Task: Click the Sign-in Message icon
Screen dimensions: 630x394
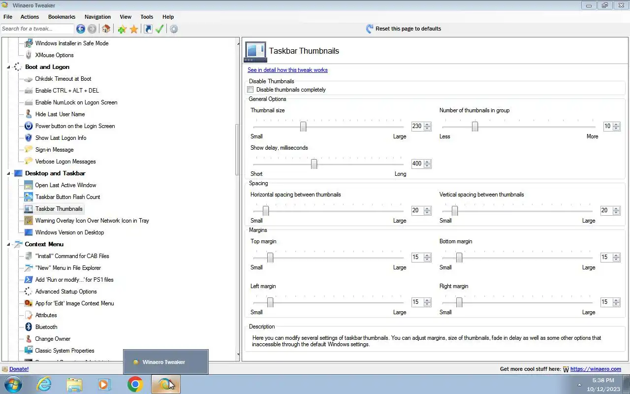Action: click(x=29, y=150)
